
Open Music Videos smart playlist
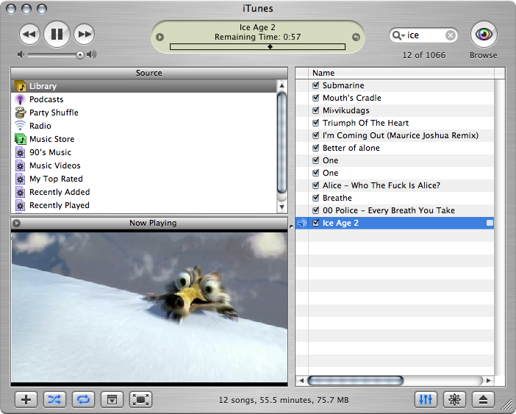click(145, 165)
